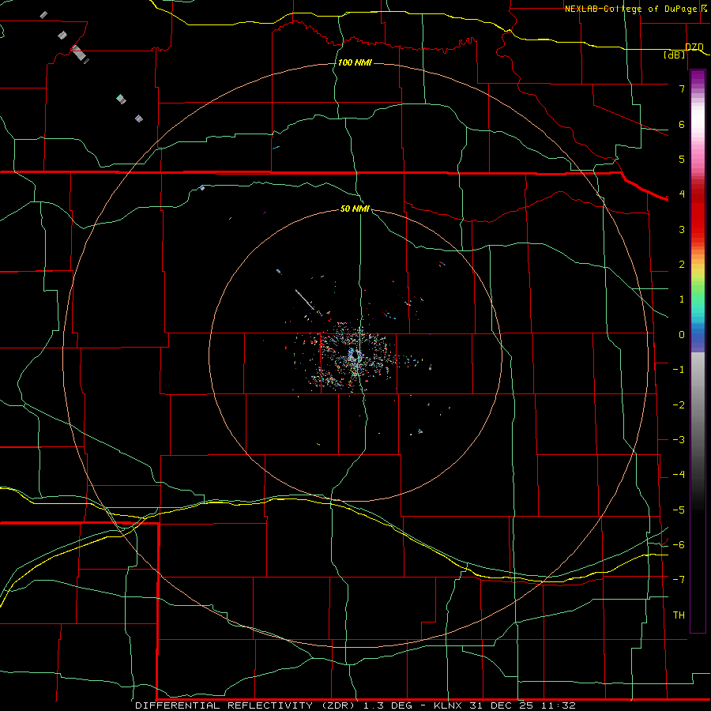This screenshot has width=711, height=711.
Task: Click the 2 value on color scale
Action: click(682, 265)
